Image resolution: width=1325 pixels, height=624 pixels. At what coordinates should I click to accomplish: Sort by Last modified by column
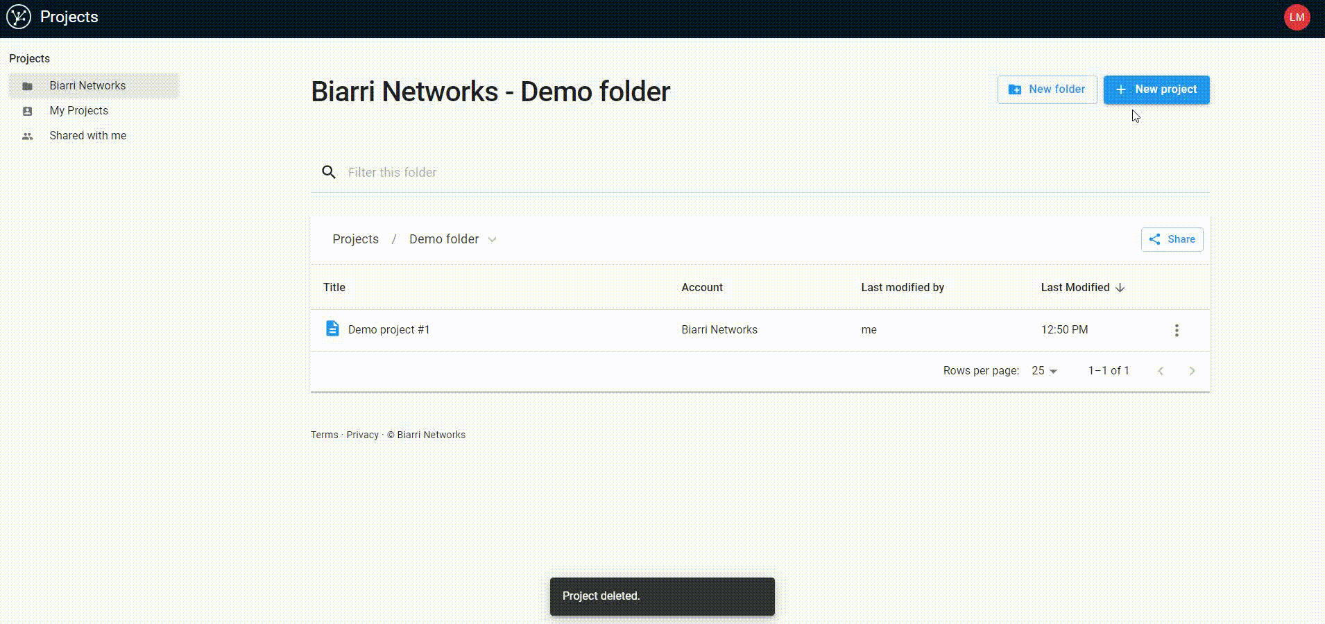[902, 287]
